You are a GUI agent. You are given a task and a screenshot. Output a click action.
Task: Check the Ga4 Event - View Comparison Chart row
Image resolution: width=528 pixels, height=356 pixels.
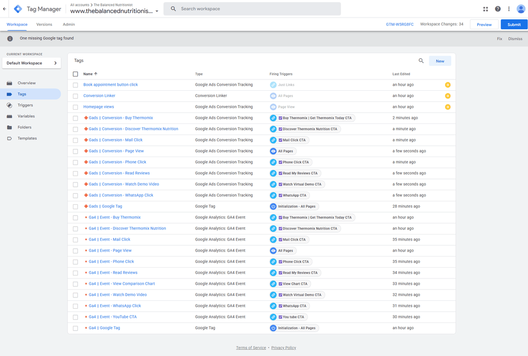75,284
